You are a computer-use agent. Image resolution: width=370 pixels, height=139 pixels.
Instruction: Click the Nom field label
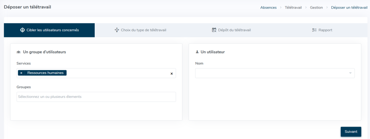point(199,63)
